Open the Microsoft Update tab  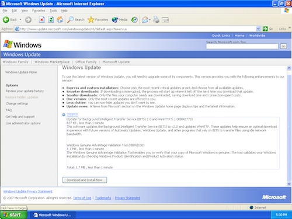[x=116, y=62]
